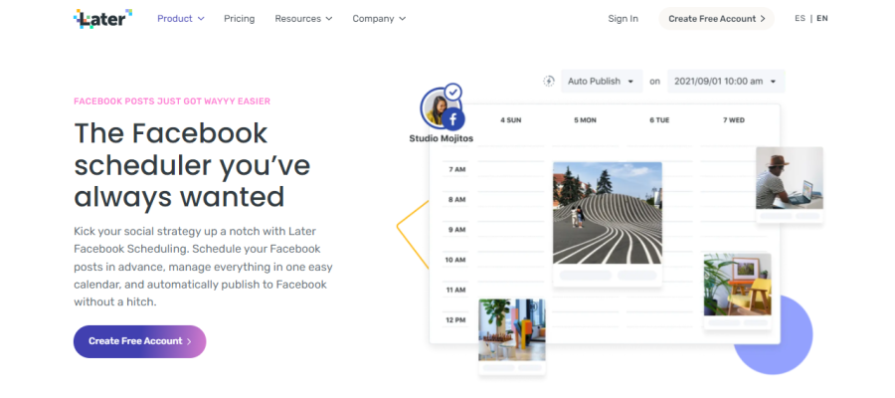Screen dimensions: 895x398
Task: Click the 8 AM time label
Action: (456, 200)
